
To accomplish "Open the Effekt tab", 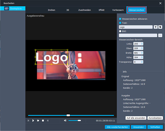I will click(x=101, y=10).
